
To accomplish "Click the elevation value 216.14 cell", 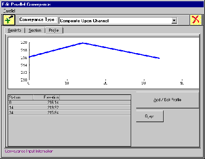I will [47, 102].
